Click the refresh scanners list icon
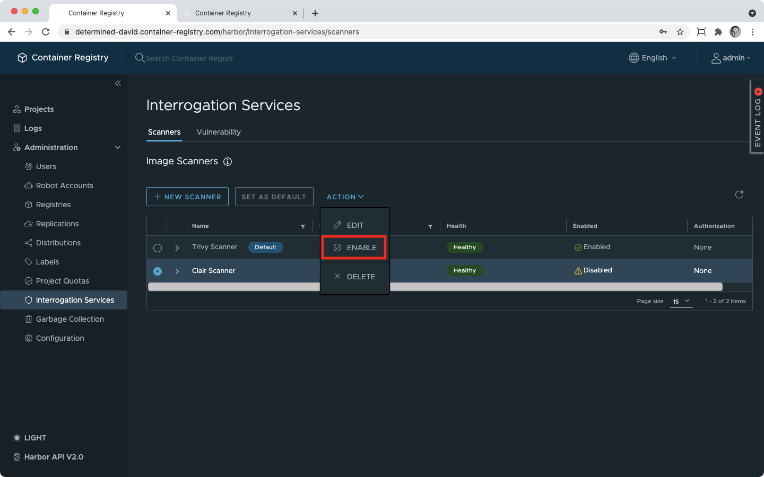This screenshot has width=764, height=477. pos(739,195)
